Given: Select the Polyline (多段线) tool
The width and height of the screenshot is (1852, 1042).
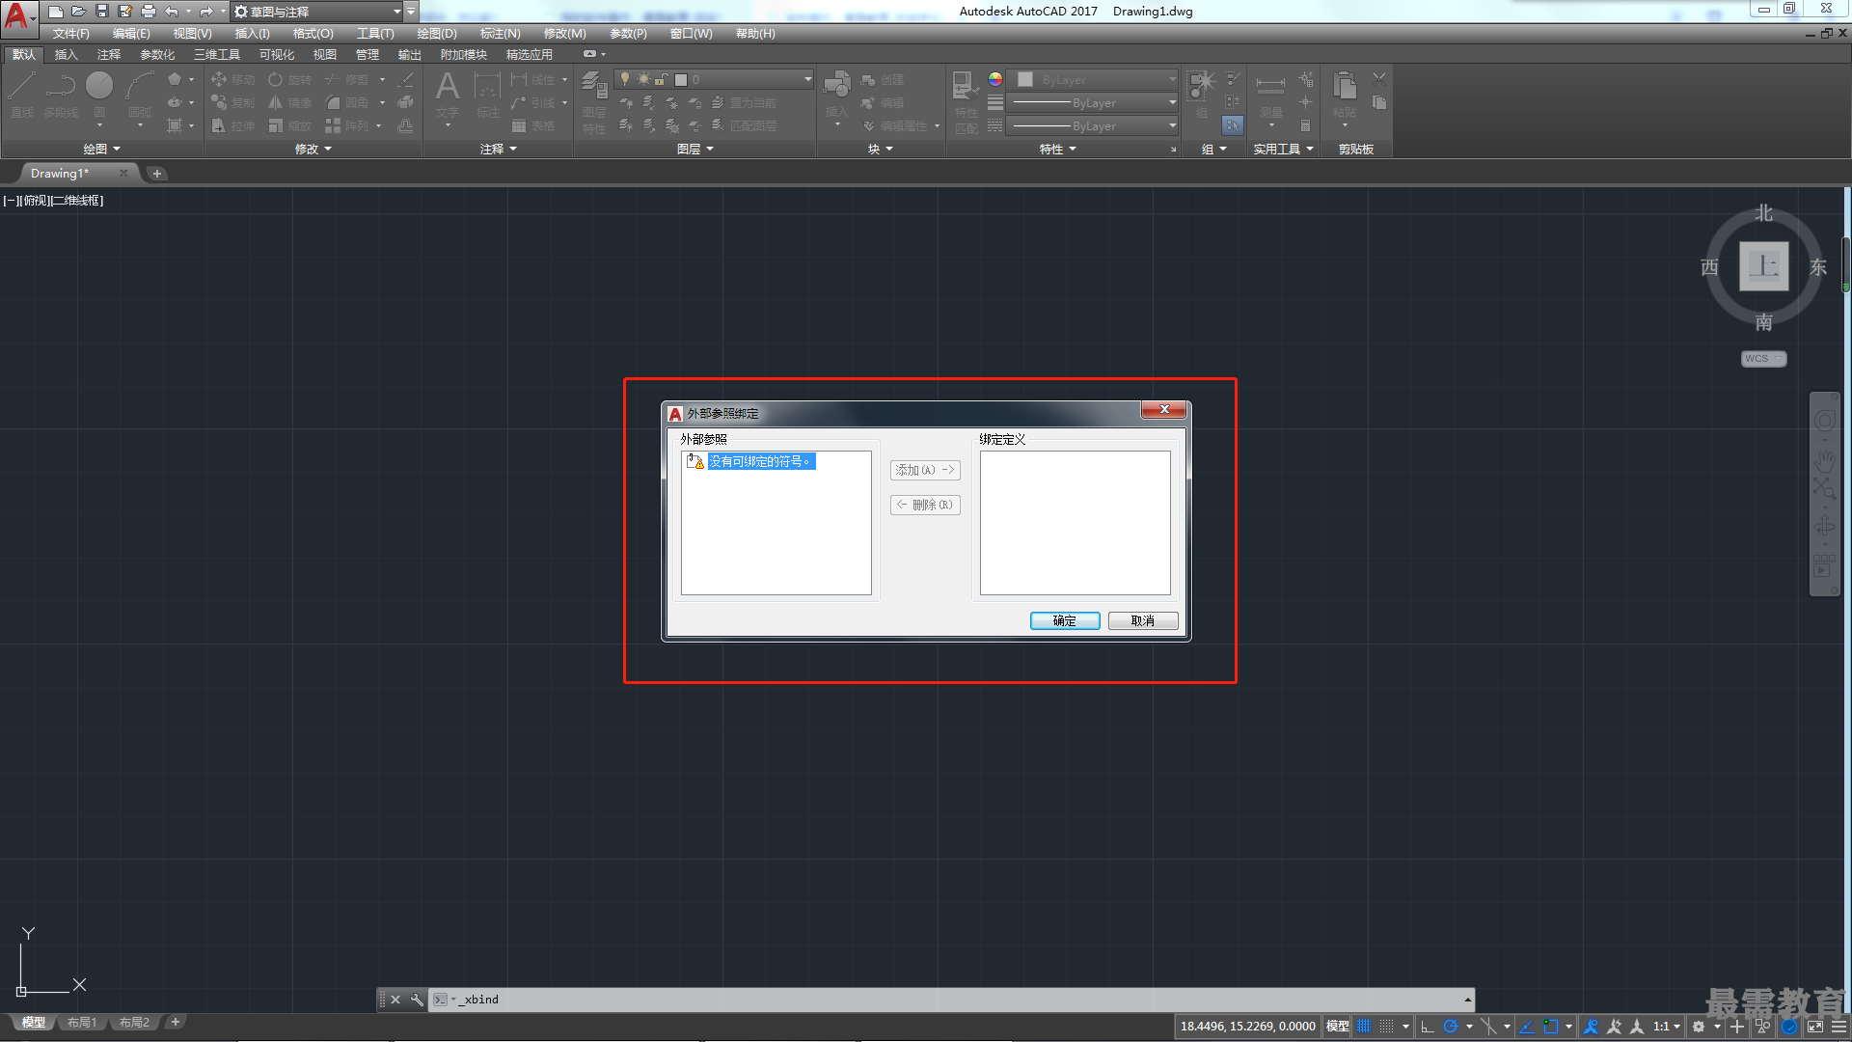Looking at the screenshot, I should [61, 95].
